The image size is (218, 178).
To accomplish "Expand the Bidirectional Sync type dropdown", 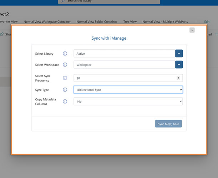I will click(x=128, y=90).
